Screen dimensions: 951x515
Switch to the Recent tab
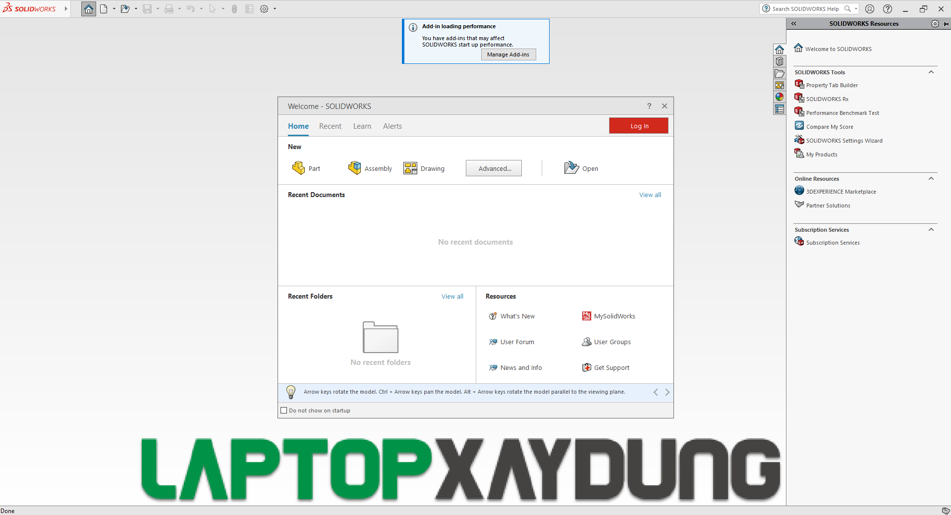pos(330,126)
